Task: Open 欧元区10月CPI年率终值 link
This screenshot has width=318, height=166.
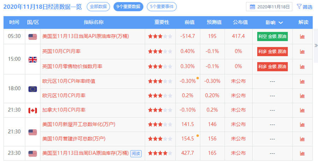Action: (x=69, y=81)
